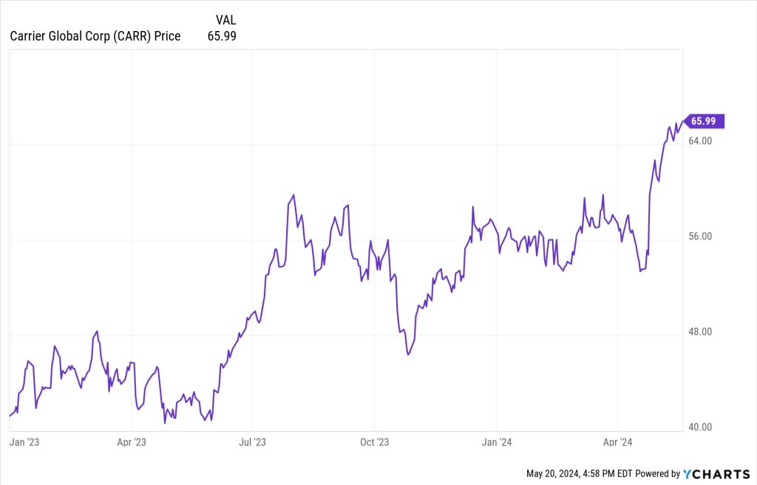Select the Jan '23 x-axis label
This screenshot has width=757, height=485.
click(x=24, y=442)
